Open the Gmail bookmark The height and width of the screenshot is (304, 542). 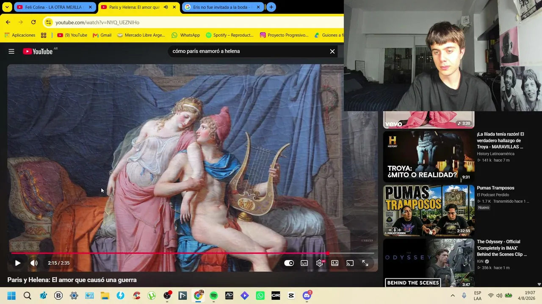point(102,35)
